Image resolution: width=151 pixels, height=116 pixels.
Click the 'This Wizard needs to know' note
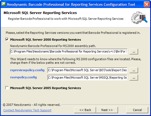pyautogui.click(x=76, y=61)
